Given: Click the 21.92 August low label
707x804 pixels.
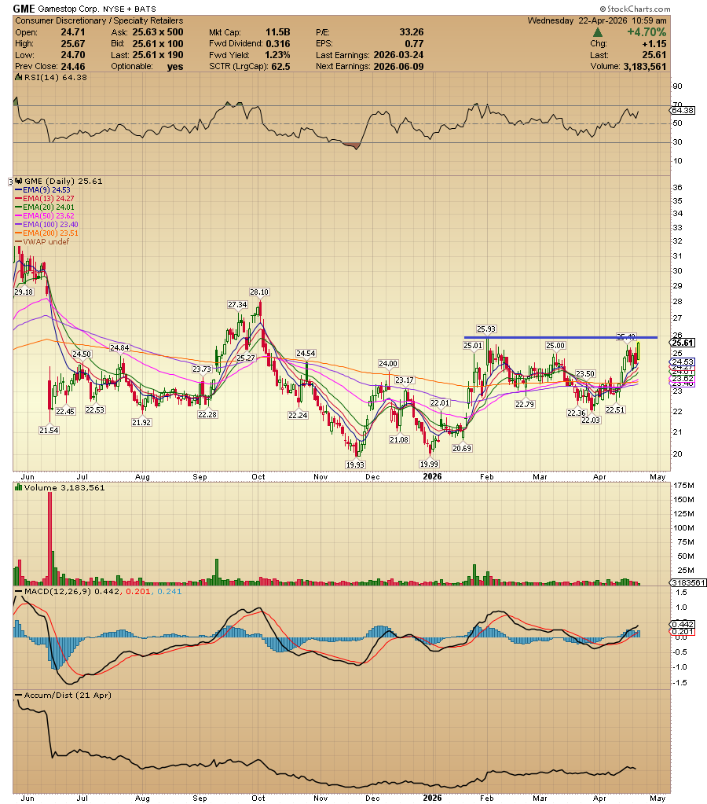Looking at the screenshot, I should coord(141,423).
